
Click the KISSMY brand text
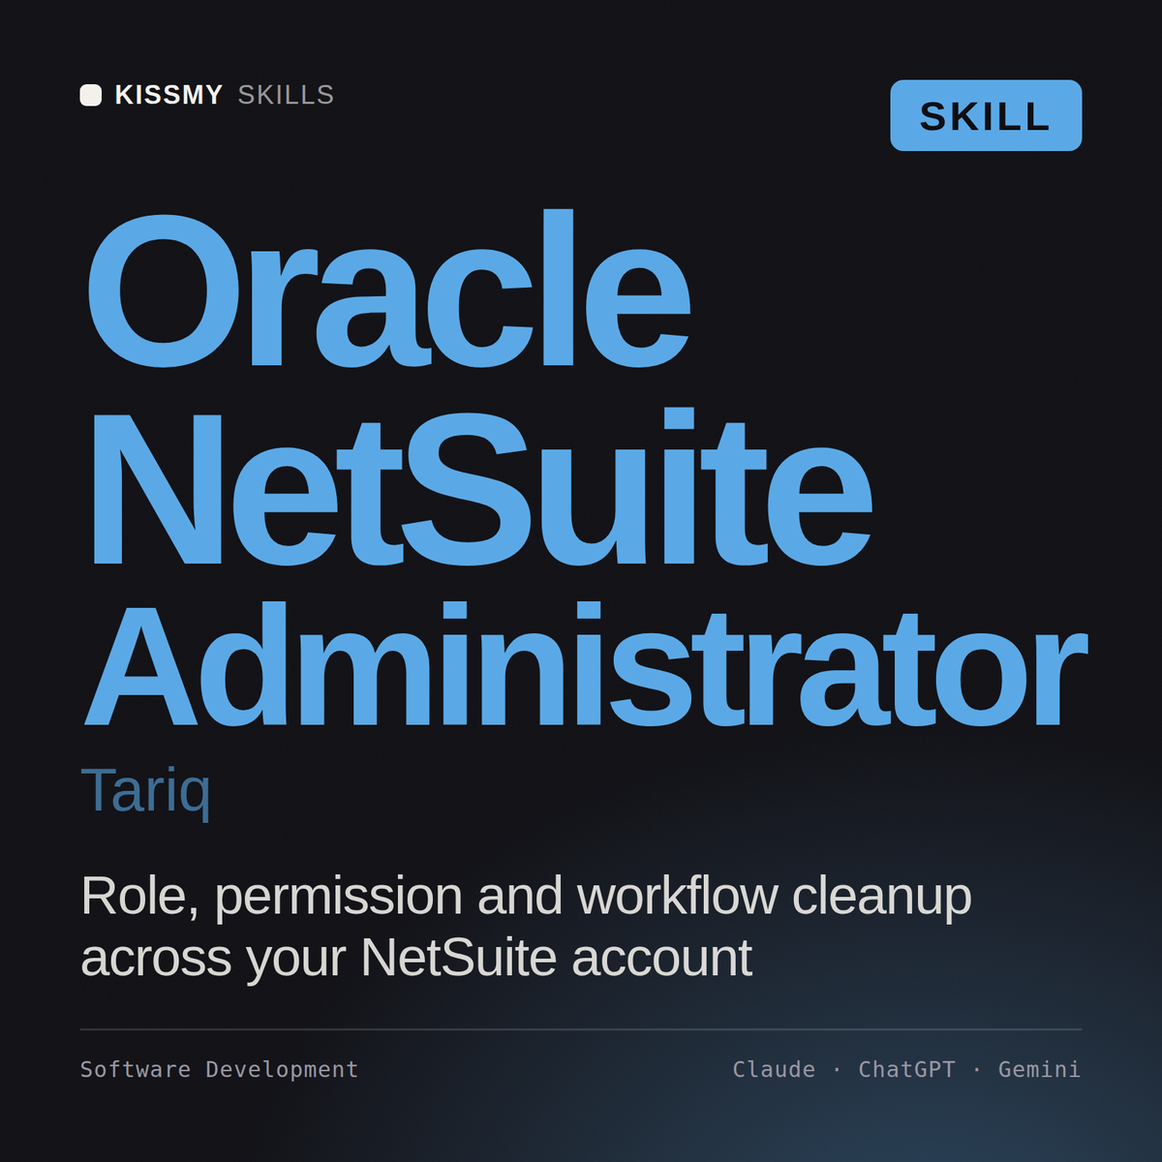click(x=168, y=95)
